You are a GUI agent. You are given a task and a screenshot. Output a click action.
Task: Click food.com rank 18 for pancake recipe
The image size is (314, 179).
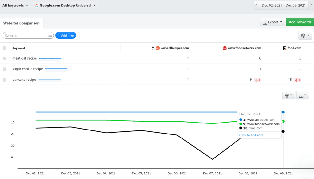(x=290, y=80)
